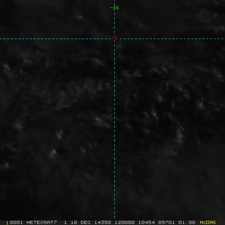Click the 14350 Julian day value
This screenshot has height=225, width=225.
pos(103,222)
